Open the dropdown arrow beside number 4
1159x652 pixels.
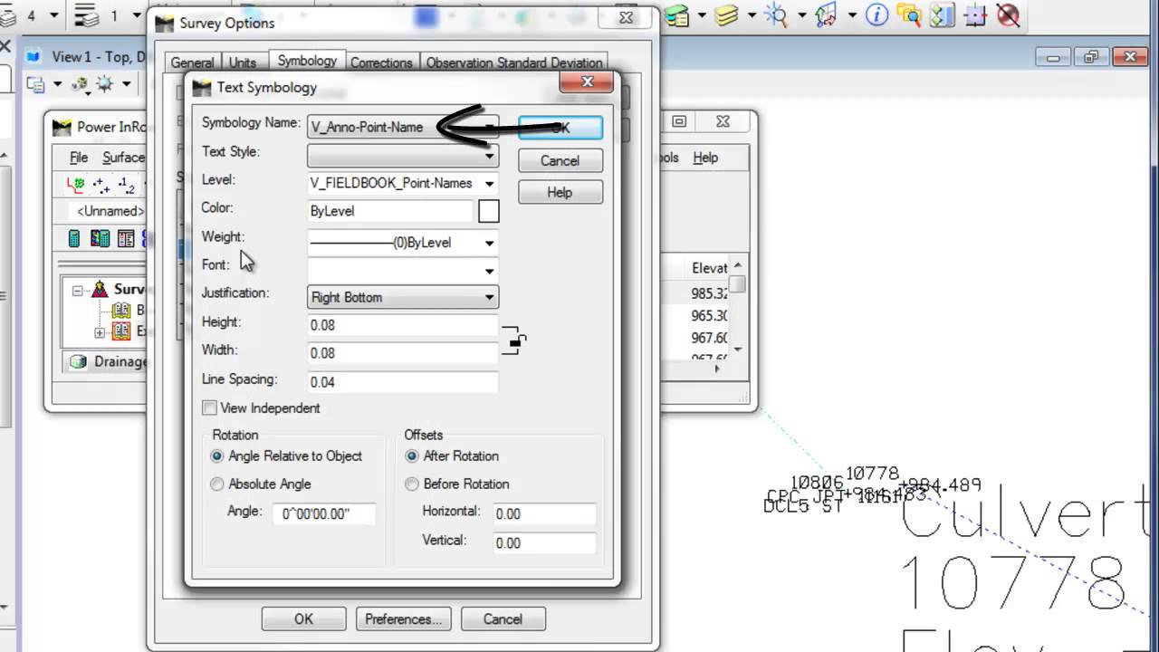(x=53, y=15)
